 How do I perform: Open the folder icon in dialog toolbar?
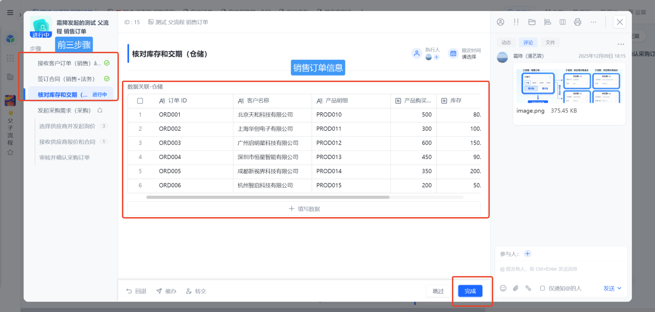coord(532,22)
